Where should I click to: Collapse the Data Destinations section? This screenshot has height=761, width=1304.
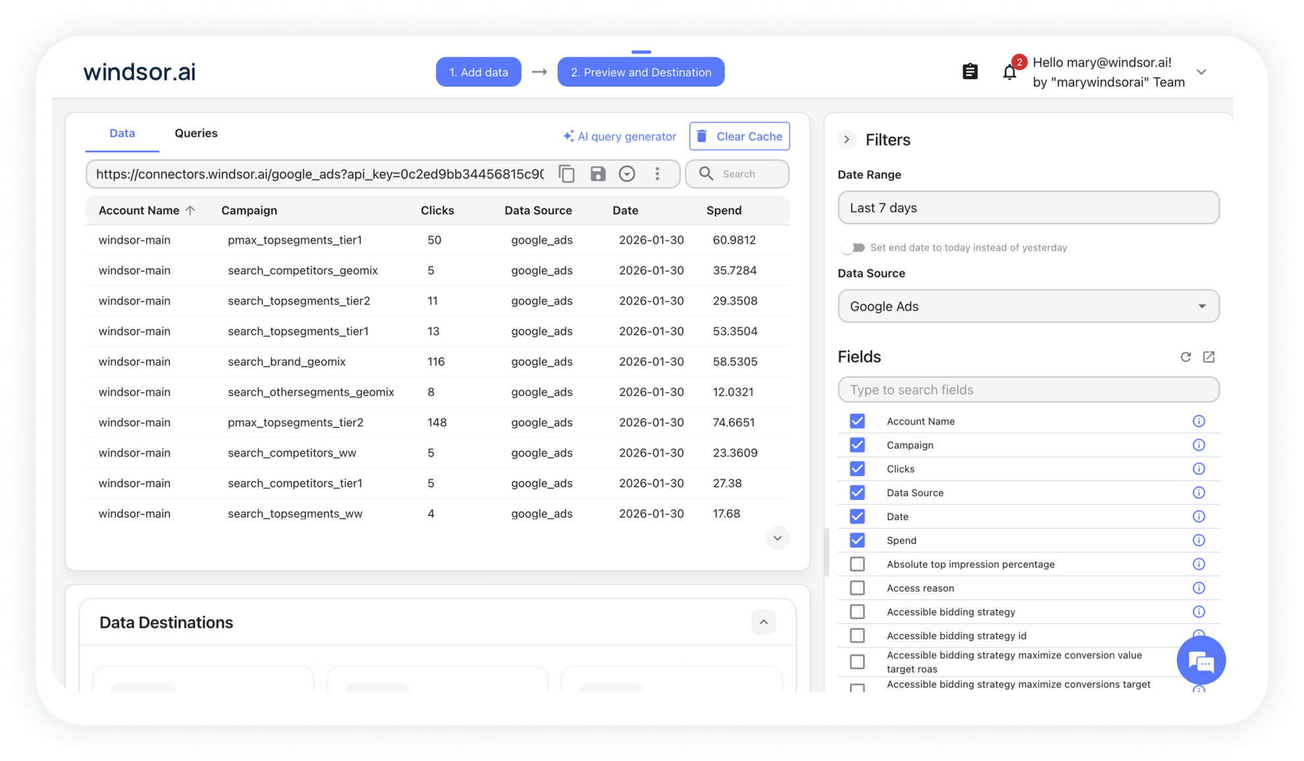click(x=763, y=622)
